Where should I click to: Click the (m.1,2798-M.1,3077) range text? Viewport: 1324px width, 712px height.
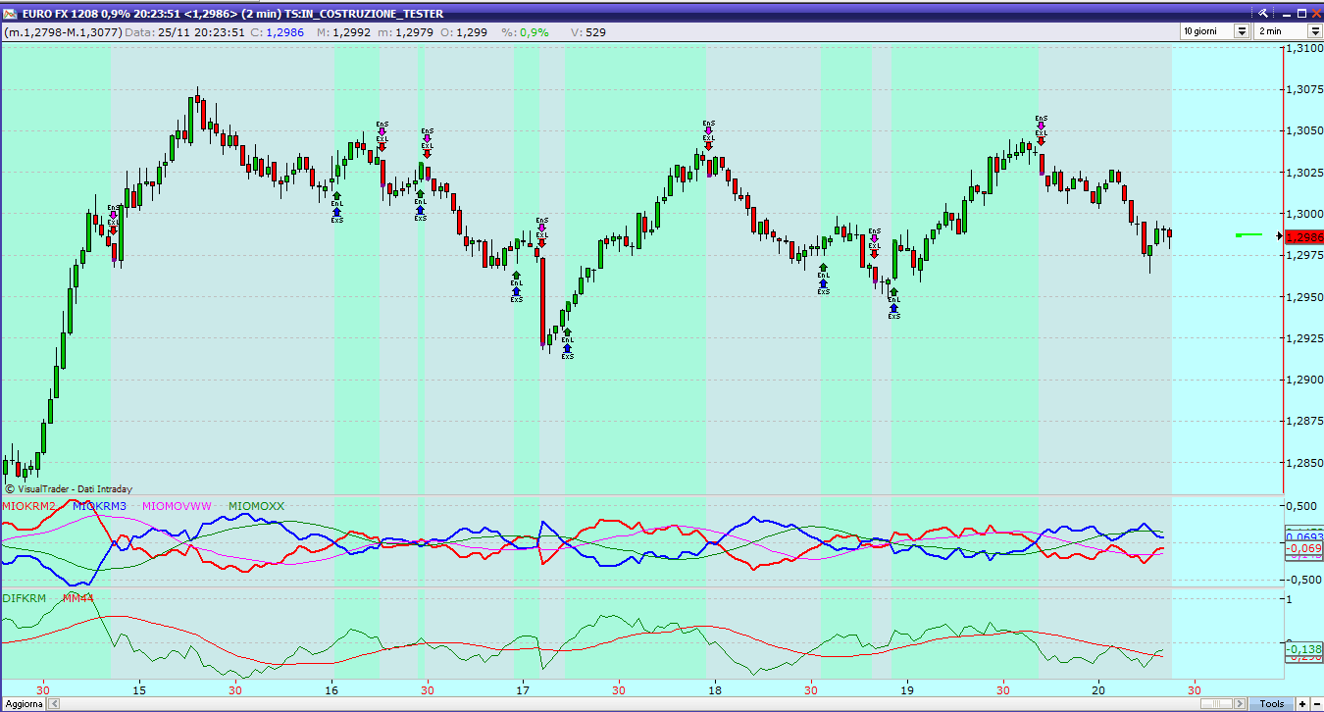coord(63,32)
